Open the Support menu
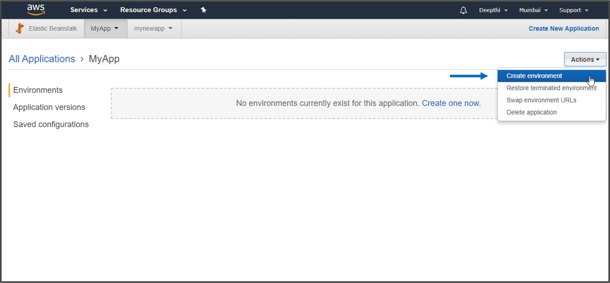 [574, 10]
